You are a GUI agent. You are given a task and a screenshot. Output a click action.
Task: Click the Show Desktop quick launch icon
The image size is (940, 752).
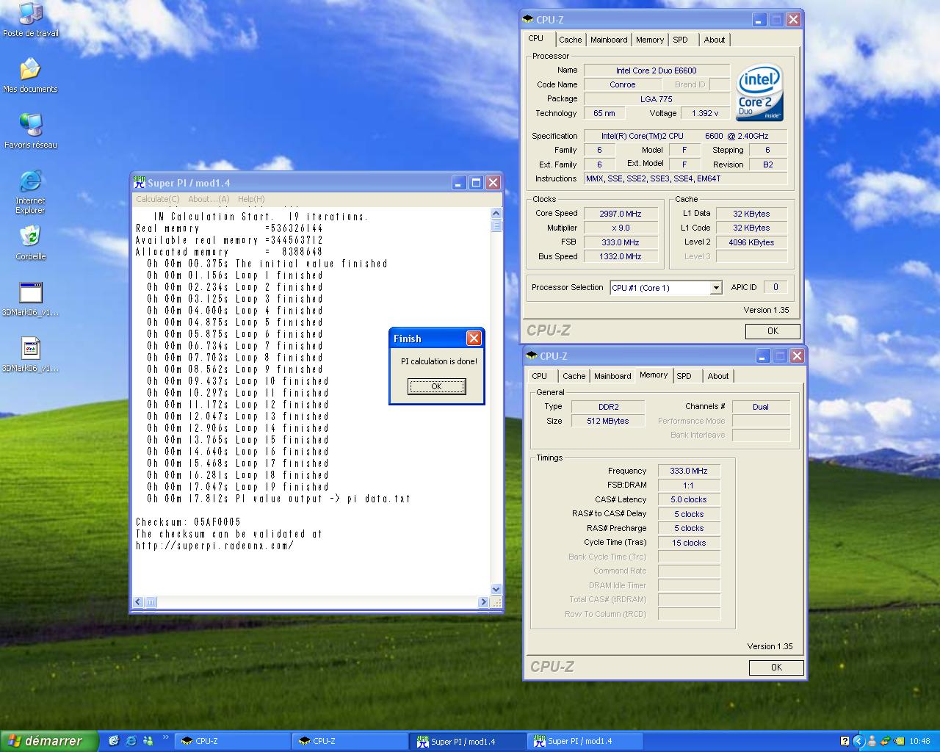(114, 741)
